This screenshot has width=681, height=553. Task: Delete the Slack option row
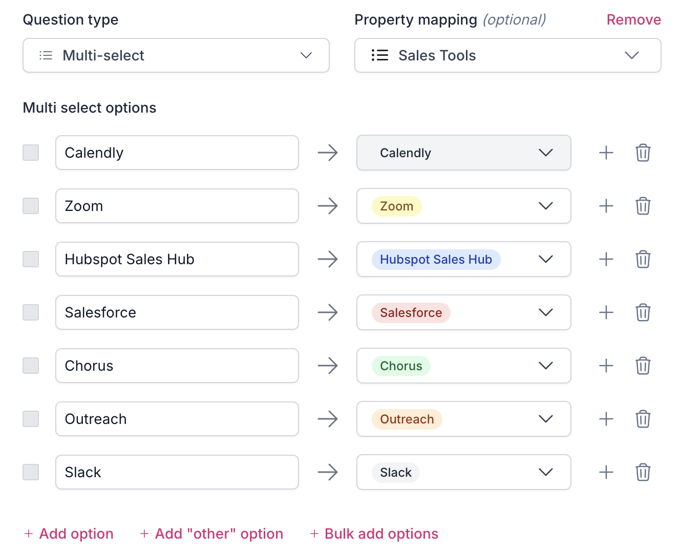coord(643,472)
